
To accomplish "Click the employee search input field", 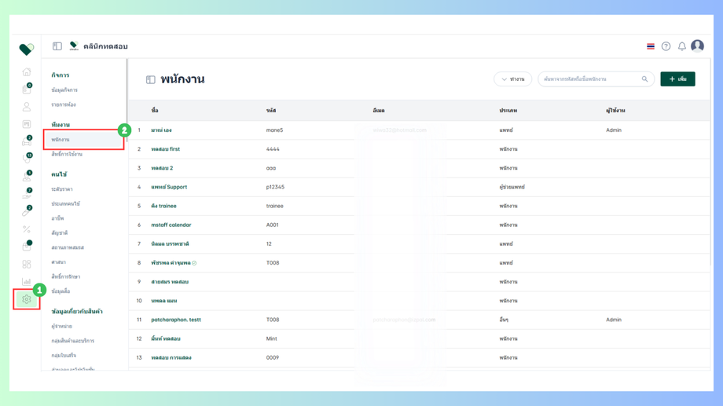I will [x=596, y=79].
